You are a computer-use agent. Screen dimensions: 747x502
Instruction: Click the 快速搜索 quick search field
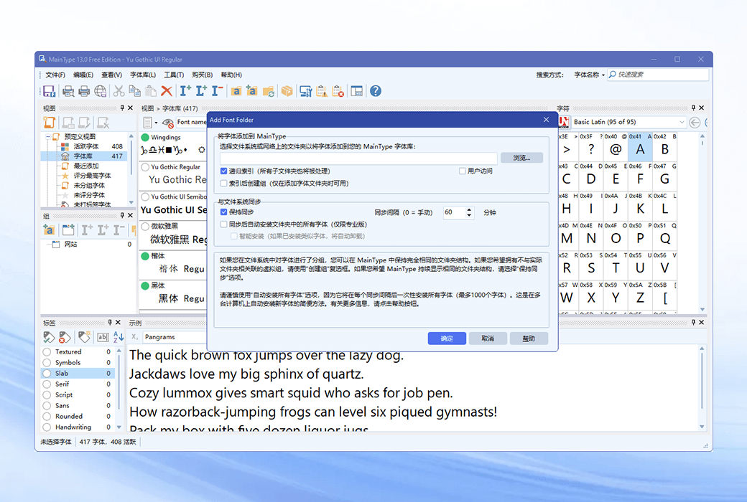click(x=658, y=75)
